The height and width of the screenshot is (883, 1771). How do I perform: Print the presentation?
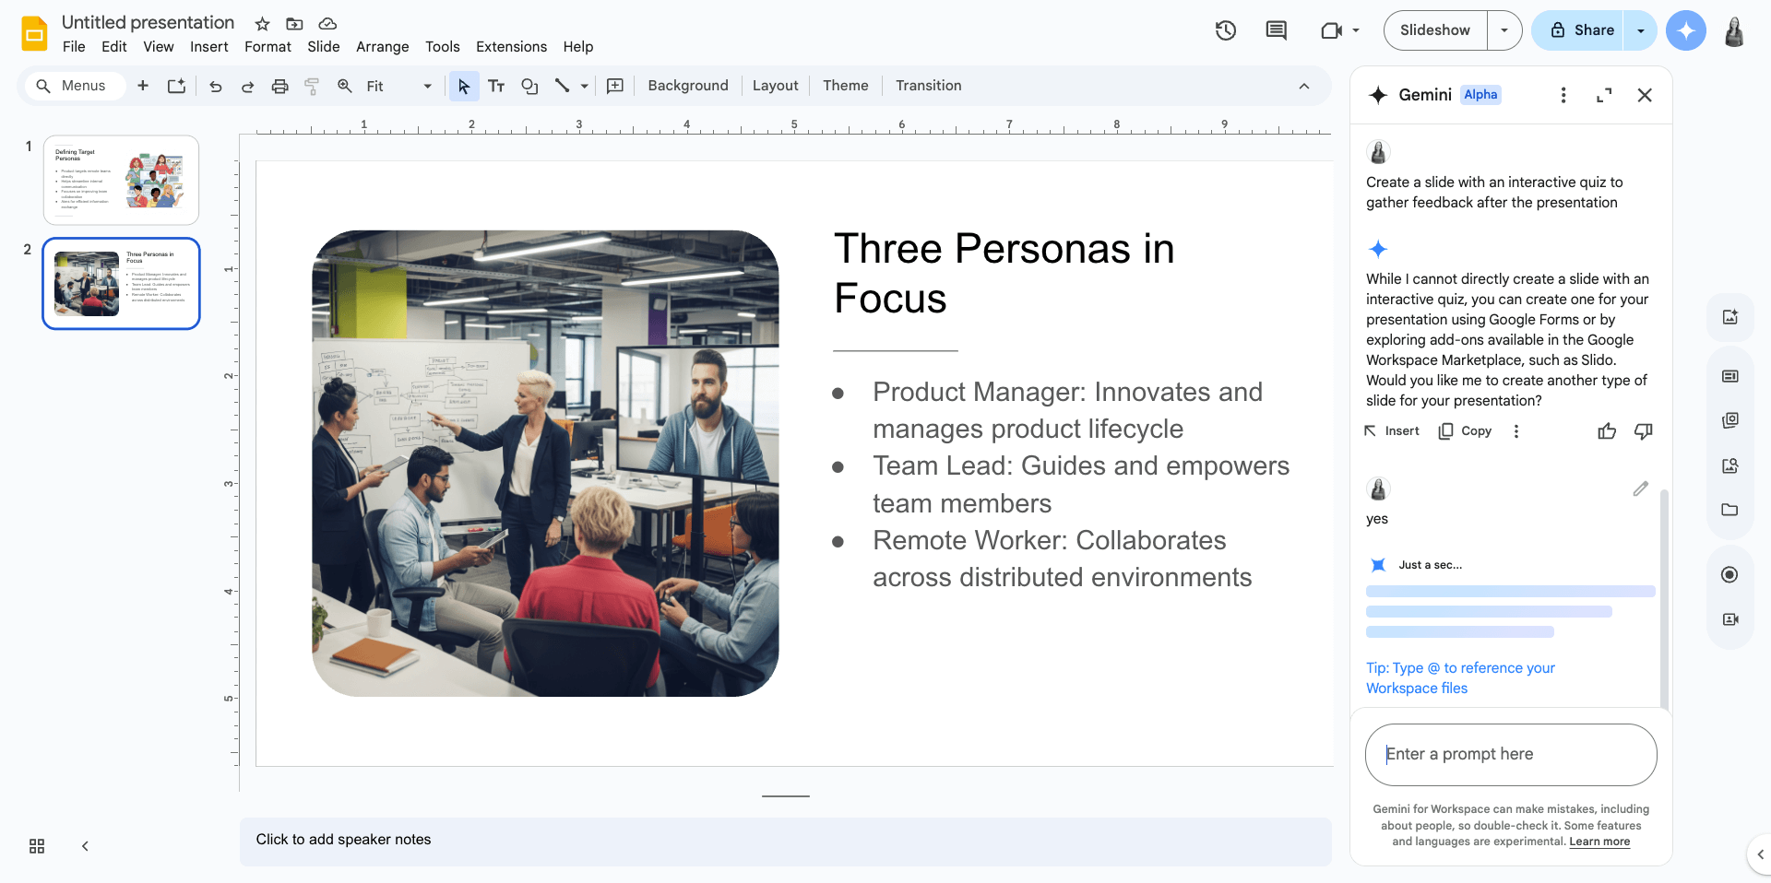click(279, 86)
